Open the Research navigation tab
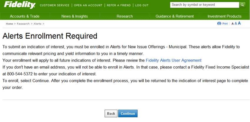Screen dimensions: 250x122 coord(125,16)
